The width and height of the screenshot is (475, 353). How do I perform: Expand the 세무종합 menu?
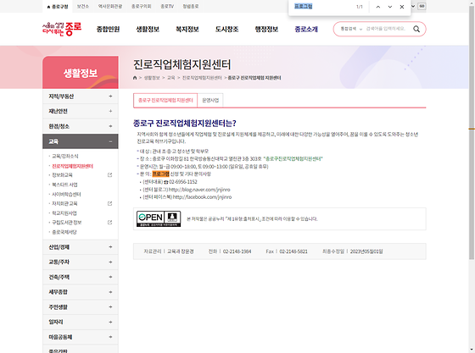(81, 292)
